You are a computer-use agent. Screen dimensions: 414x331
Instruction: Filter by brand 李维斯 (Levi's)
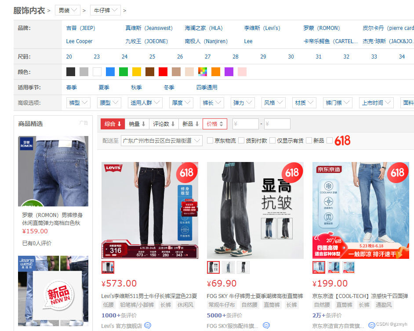point(262,28)
